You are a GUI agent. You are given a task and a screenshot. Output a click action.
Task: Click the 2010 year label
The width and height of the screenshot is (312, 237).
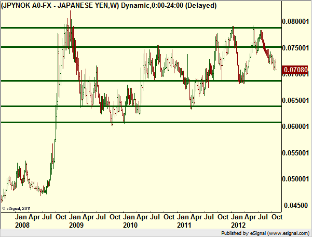click(130, 225)
